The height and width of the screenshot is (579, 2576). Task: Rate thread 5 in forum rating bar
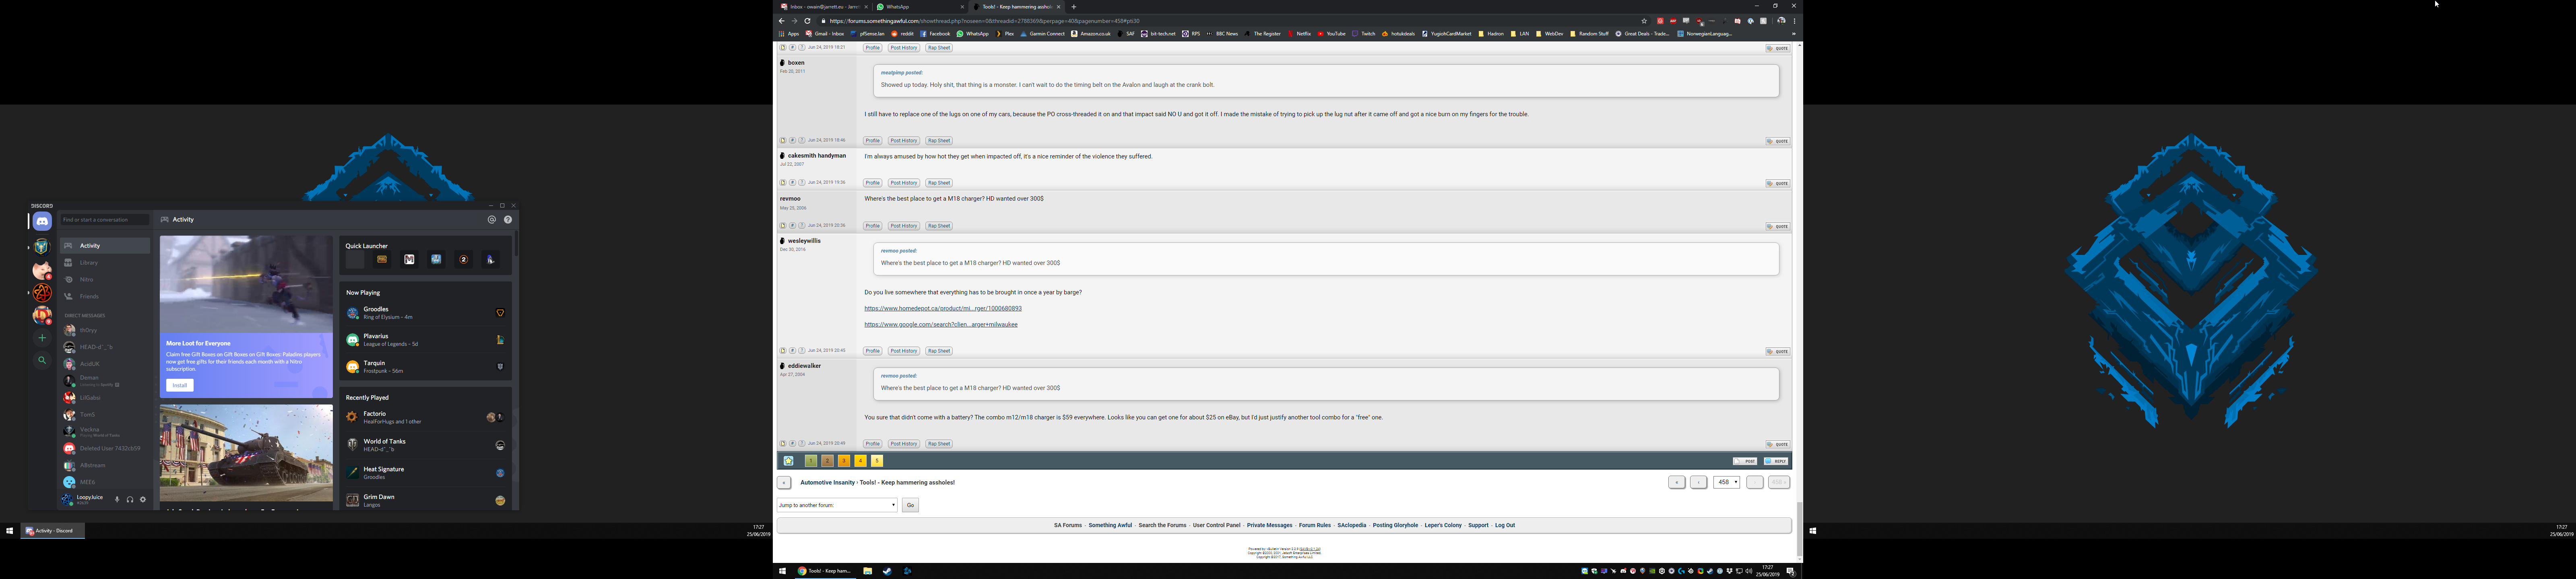(x=877, y=461)
